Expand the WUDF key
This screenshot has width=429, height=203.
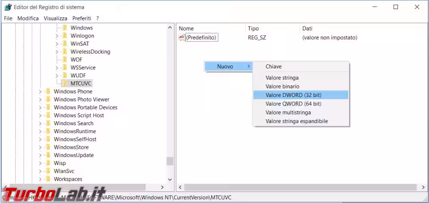57,76
